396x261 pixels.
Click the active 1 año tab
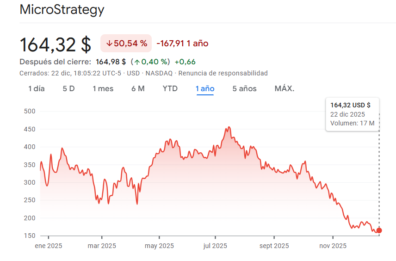tap(205, 88)
